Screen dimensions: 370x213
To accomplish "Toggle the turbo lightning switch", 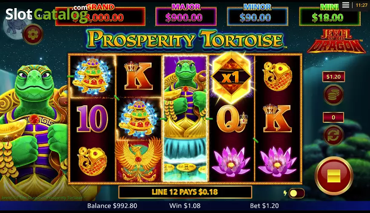I will 296,193.
